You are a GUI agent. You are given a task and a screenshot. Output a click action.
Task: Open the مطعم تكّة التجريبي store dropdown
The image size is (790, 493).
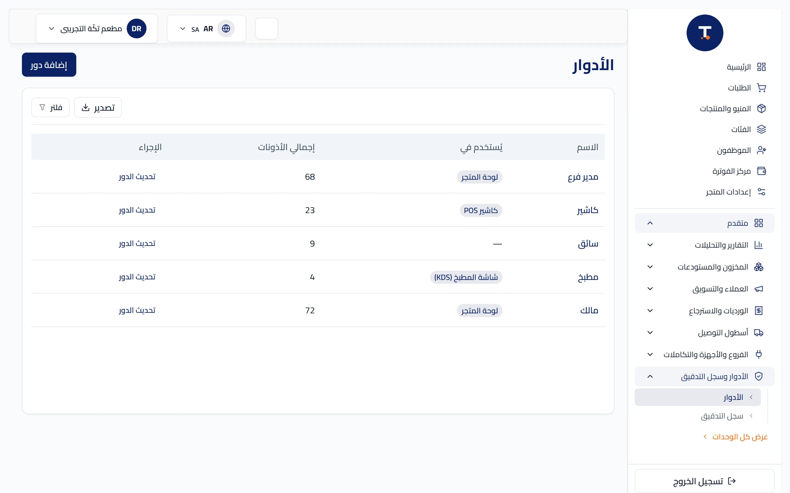click(97, 29)
